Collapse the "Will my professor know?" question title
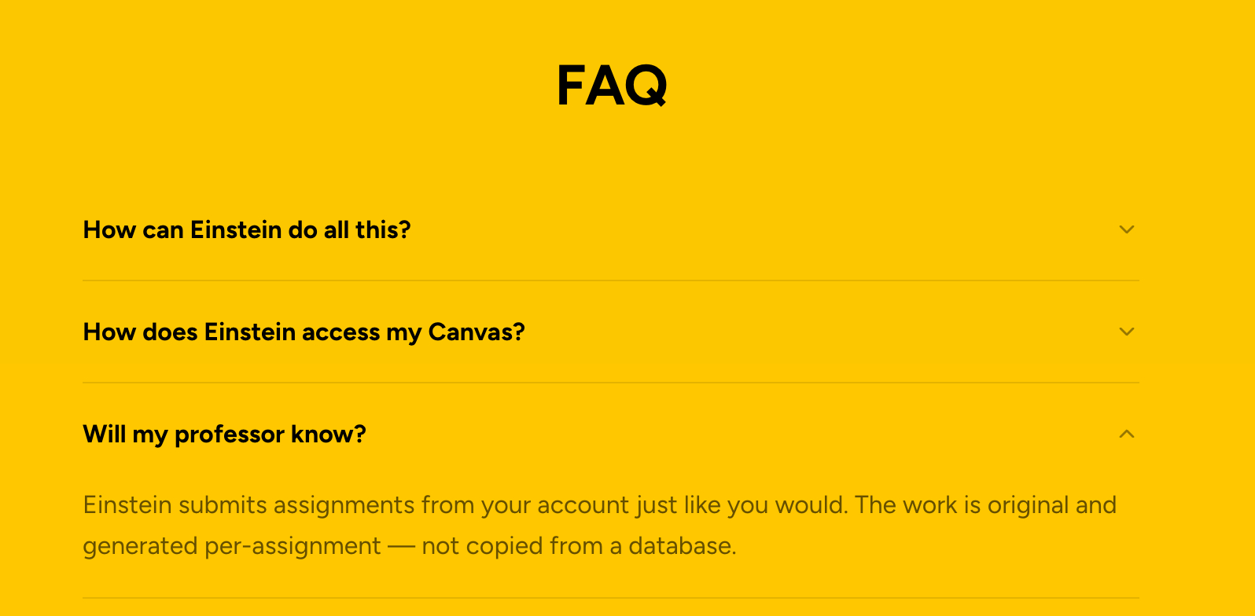 (224, 434)
